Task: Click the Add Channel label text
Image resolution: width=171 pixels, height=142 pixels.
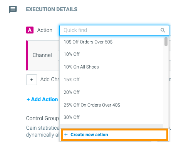Action: pos(50,79)
